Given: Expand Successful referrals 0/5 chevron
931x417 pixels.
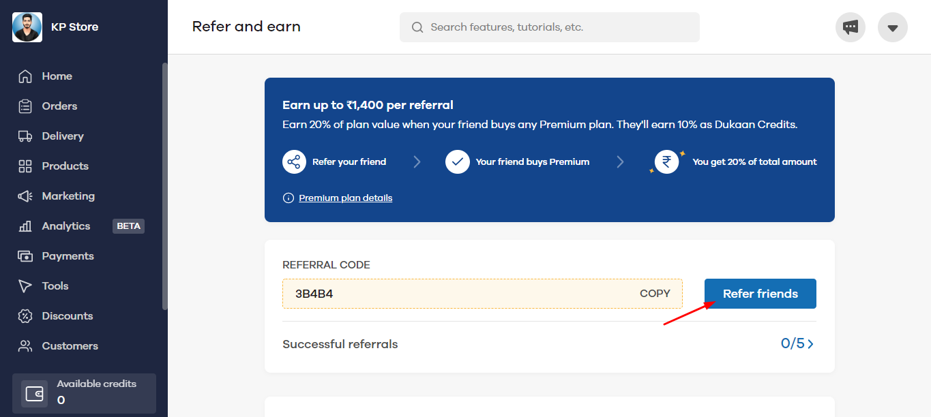Looking at the screenshot, I should 810,344.
